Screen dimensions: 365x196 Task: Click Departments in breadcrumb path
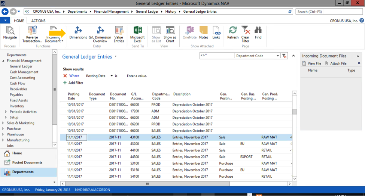point(77,11)
